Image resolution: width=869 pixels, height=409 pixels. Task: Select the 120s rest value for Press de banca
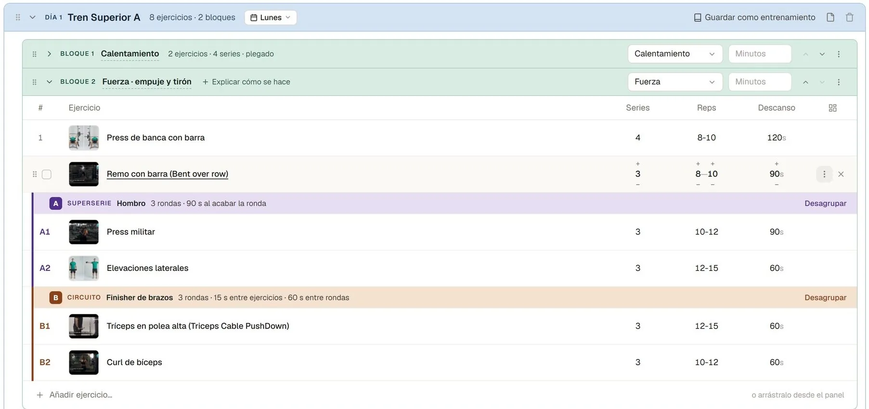tap(777, 138)
